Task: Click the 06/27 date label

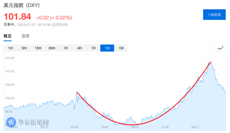Action: pyautogui.click(x=195, y=127)
